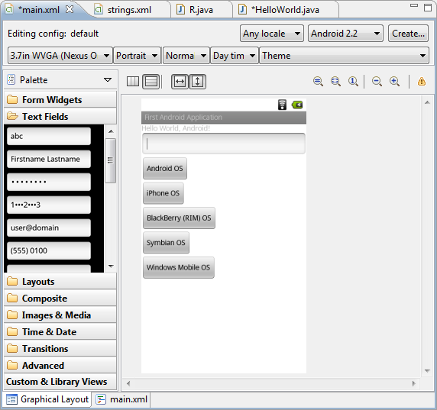Image resolution: width=437 pixels, height=410 pixels.
Task: Select the Hello World, Android! text
Action: coord(176,128)
